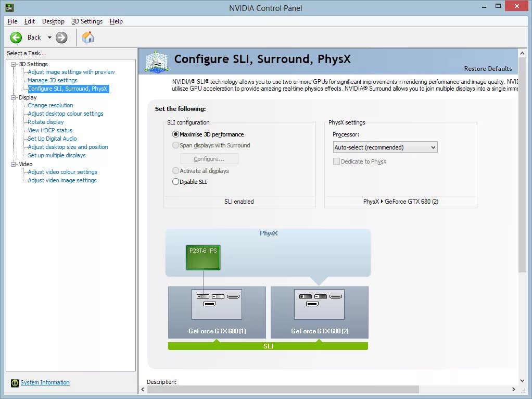Click the SLI enabled status text
Viewport: 532px width, 399px height.
(239, 202)
